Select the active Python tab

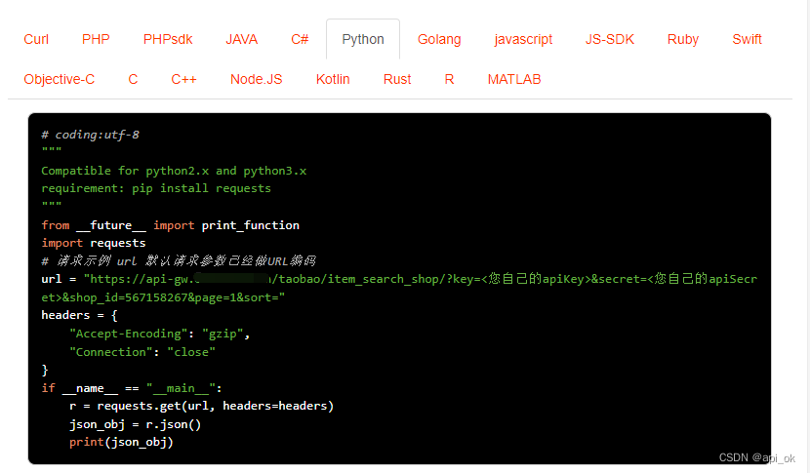click(363, 39)
